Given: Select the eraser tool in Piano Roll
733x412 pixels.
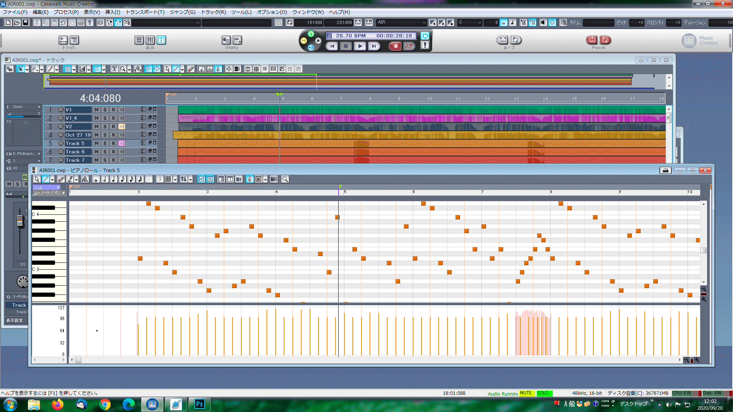Looking at the screenshot, I should pyautogui.click(x=61, y=179).
